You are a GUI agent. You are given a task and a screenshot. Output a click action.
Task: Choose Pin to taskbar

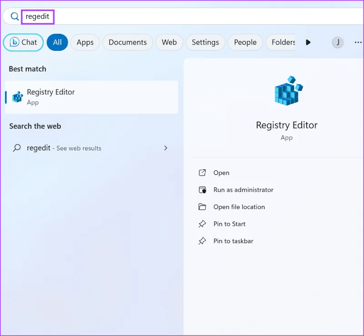pyautogui.click(x=233, y=241)
